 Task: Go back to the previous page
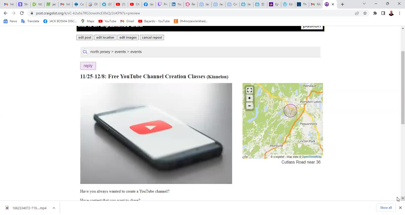(6, 13)
